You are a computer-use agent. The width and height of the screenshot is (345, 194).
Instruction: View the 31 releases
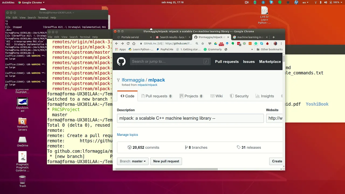click(x=249, y=147)
